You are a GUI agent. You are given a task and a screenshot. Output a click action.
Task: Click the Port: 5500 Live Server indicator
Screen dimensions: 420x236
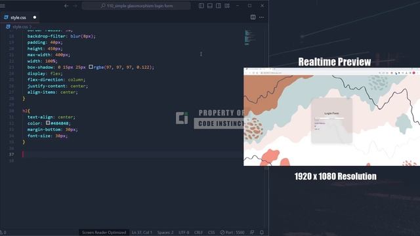tap(232, 232)
